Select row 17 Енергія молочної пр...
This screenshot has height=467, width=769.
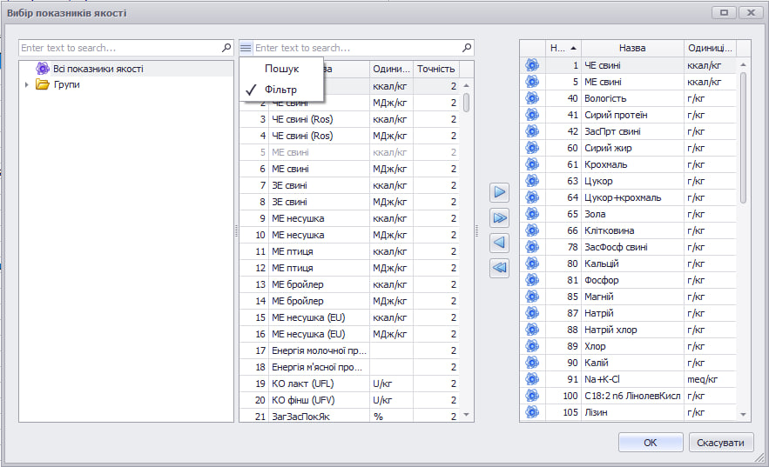(x=350, y=350)
